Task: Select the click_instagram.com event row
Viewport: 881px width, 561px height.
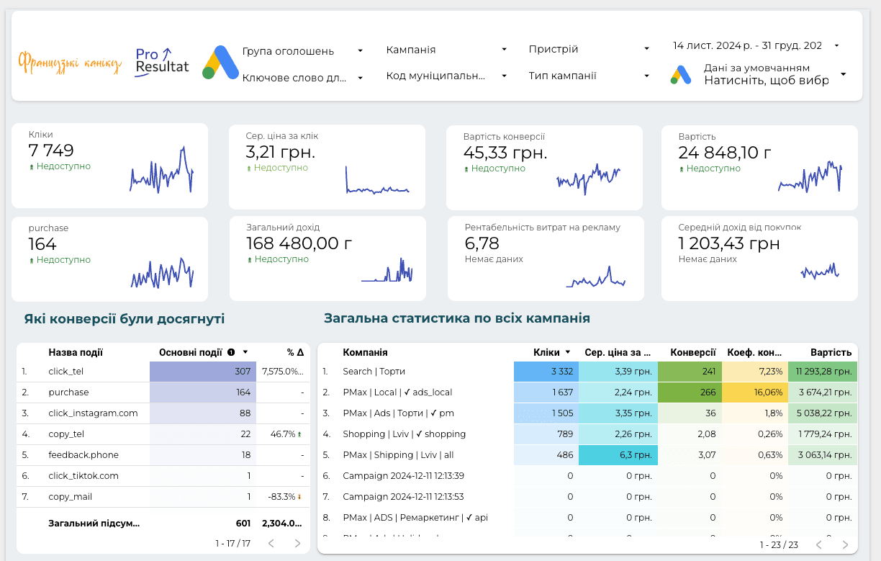Action: pos(163,413)
